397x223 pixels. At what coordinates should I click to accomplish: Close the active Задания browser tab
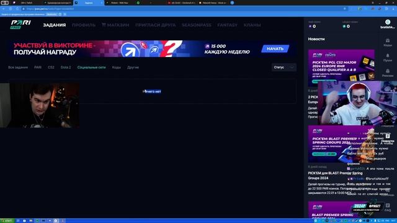[x=102, y=2]
